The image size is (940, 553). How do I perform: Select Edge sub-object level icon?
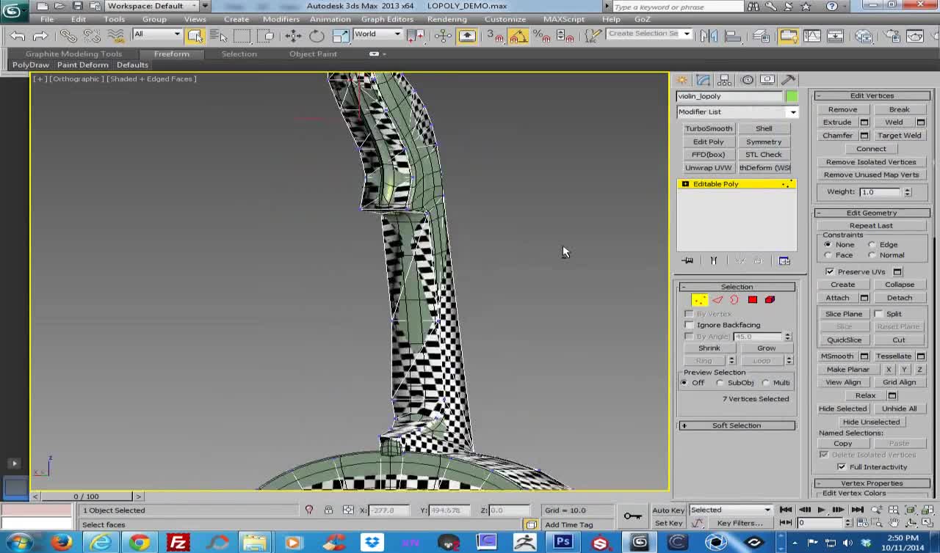[x=717, y=299]
